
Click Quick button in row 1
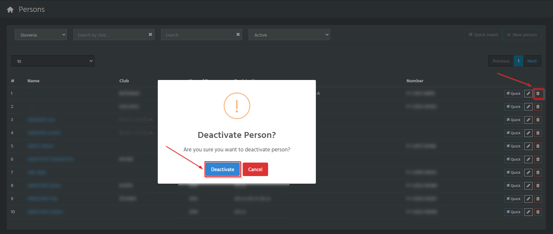coord(513,93)
